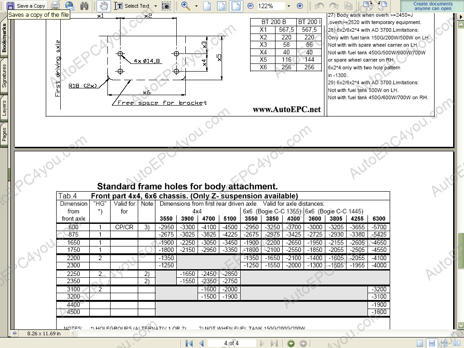This screenshot has width=464, height=348.
Task: Click the zoom in plus button
Action: pos(300,6)
